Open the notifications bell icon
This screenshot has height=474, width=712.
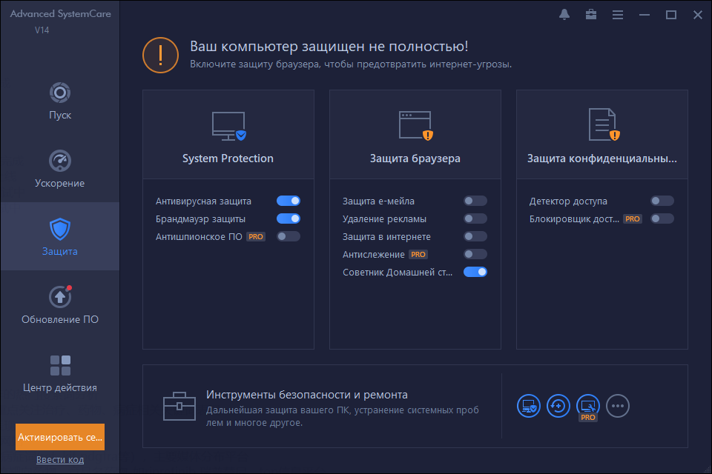click(x=564, y=15)
